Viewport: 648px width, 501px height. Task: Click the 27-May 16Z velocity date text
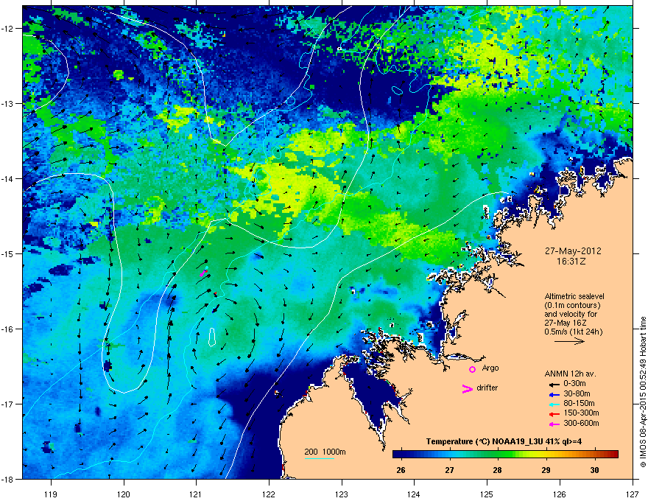click(564, 323)
